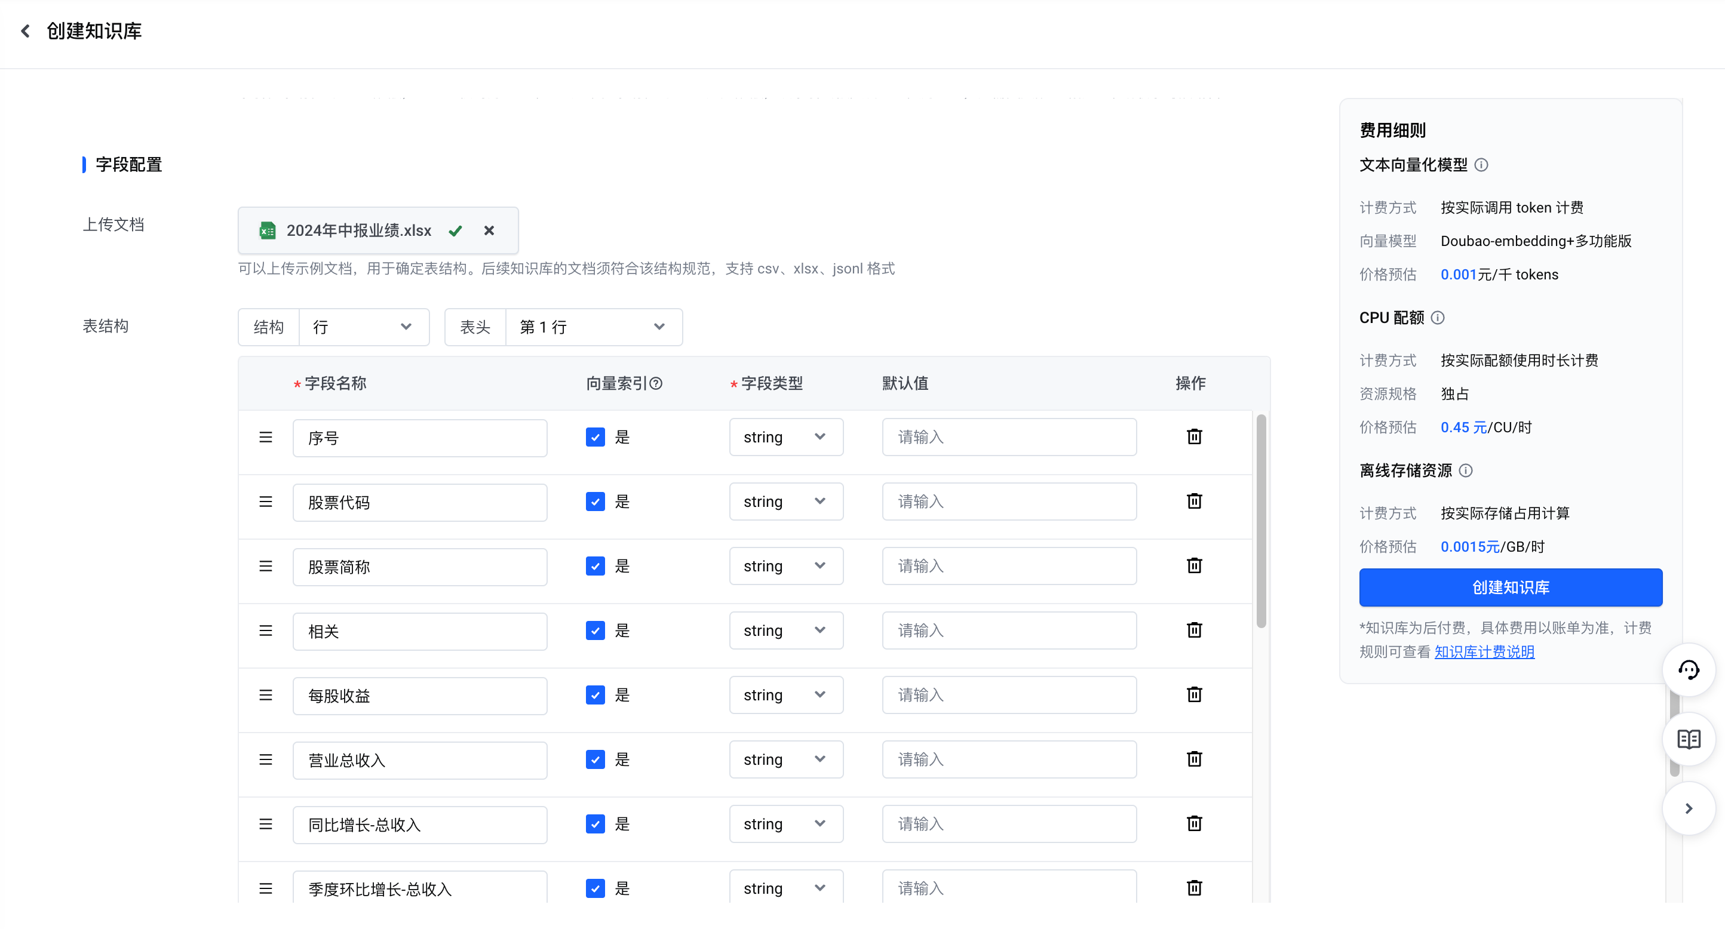The image size is (1725, 929).
Task: Delete the 序号 field row
Action: 1194,436
